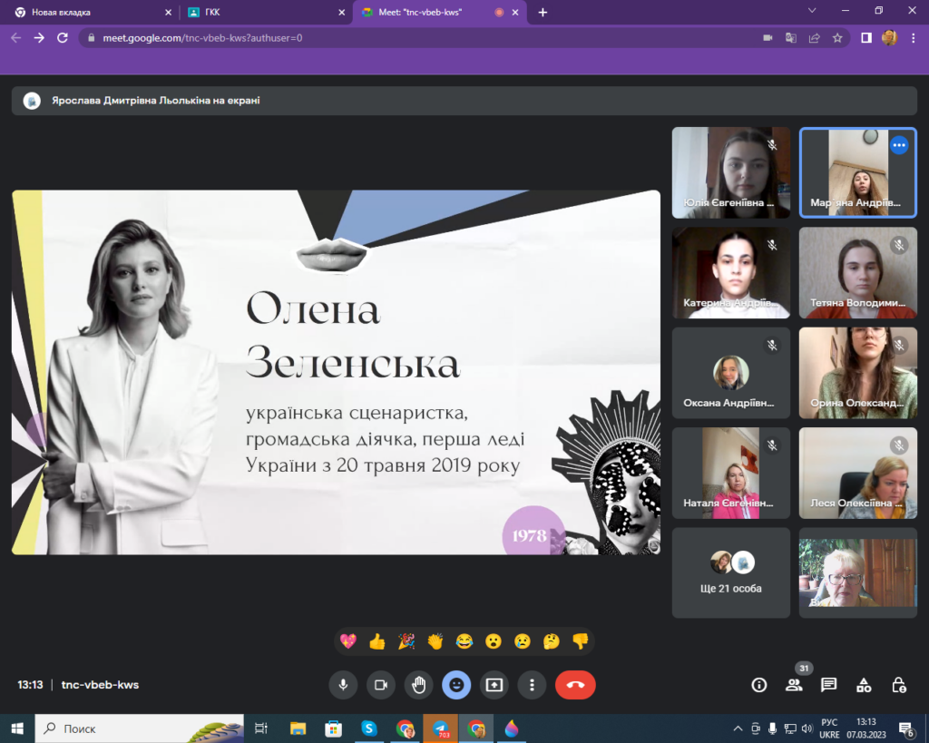929x743 pixels.
Task: Hide the emoji reactions bar
Action: [x=456, y=685]
